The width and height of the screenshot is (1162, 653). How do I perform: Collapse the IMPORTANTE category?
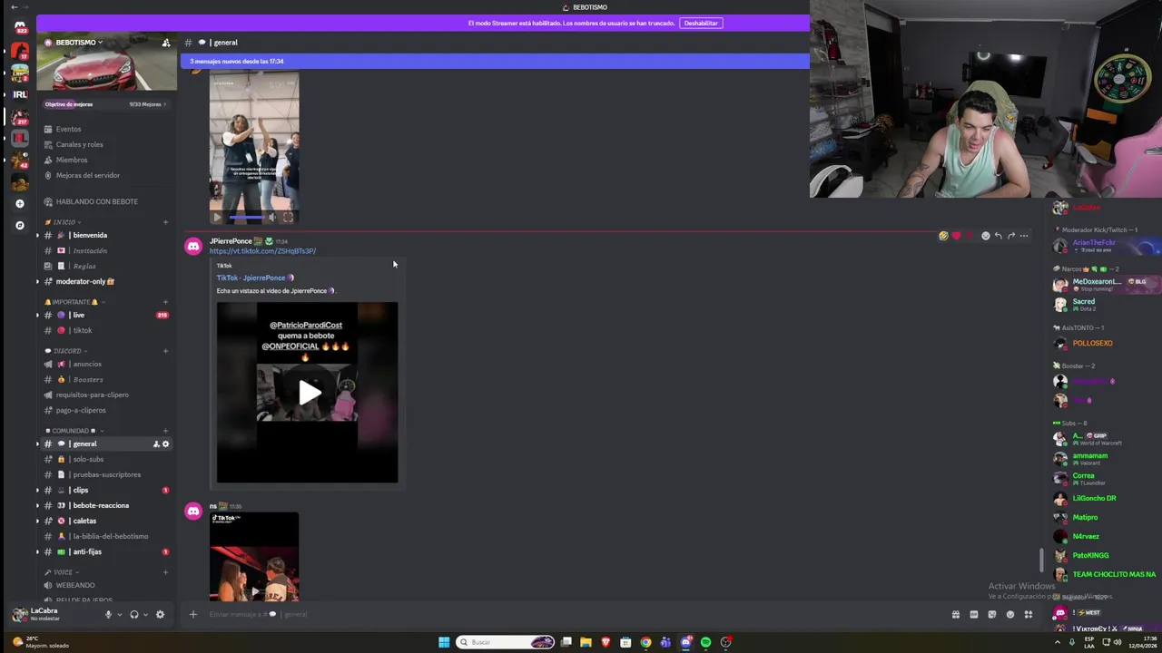click(x=74, y=302)
